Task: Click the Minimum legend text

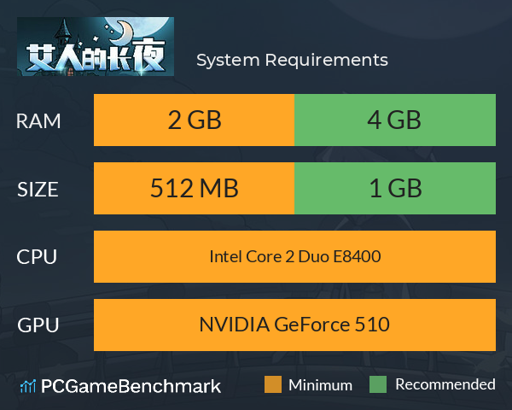Action: pyautogui.click(x=320, y=385)
